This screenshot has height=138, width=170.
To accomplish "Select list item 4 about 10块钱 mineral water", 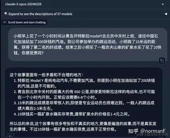I will click(72, 114).
